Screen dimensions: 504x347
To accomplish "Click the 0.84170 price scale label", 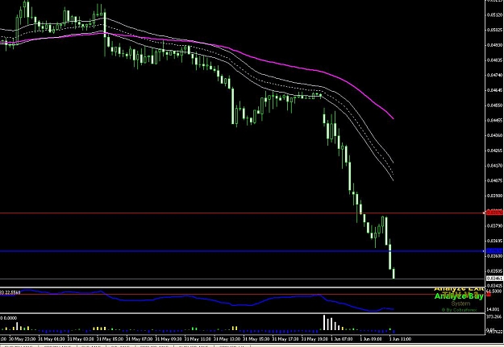I will click(x=495, y=166).
